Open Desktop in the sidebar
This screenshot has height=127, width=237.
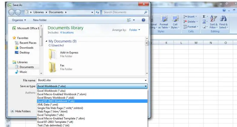coord(22,53)
